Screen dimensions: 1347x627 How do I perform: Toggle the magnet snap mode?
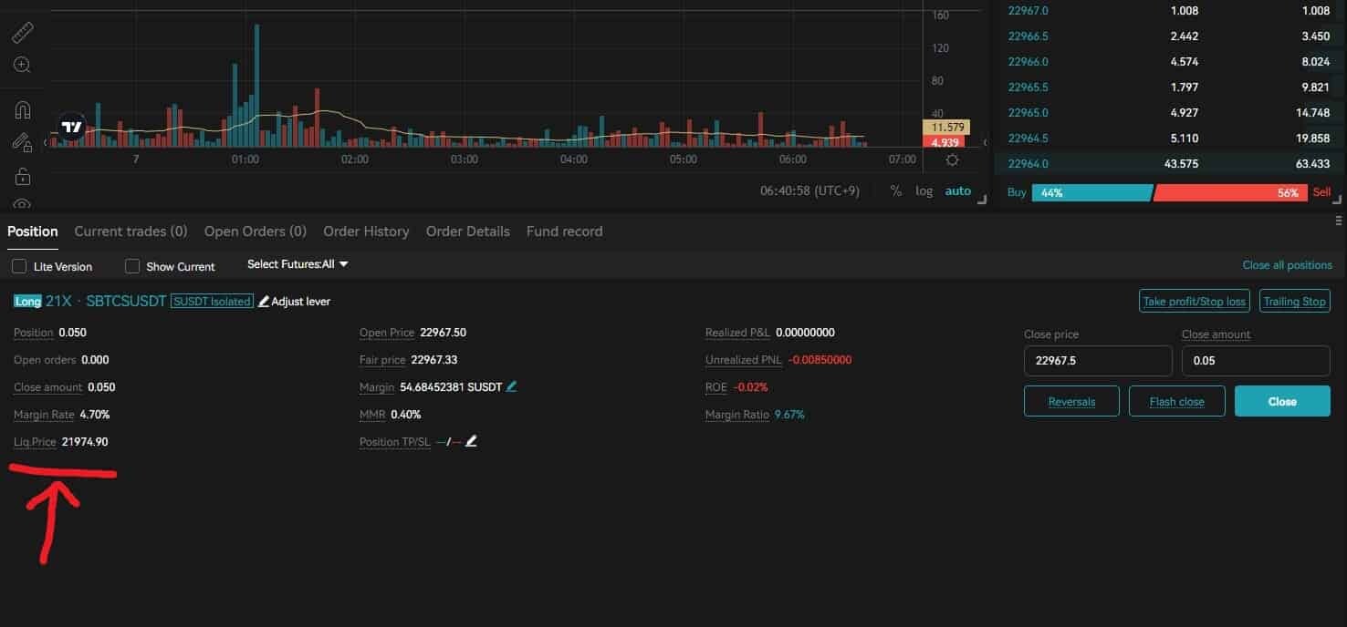tap(22, 109)
